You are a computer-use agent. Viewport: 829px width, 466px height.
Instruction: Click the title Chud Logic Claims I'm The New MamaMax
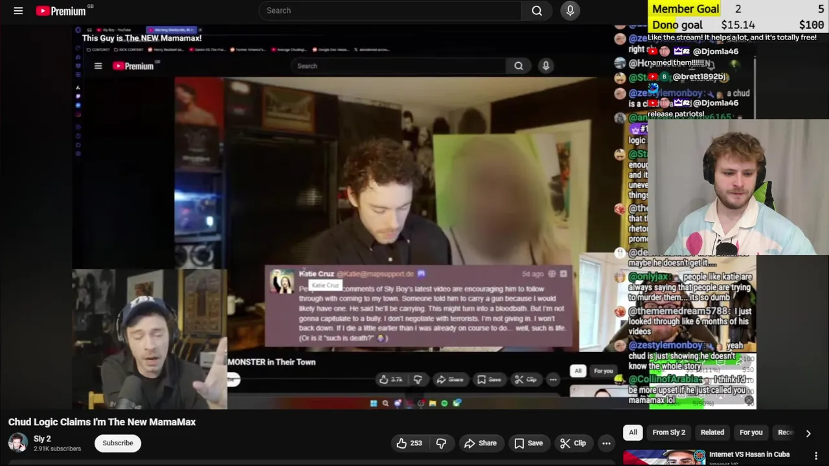(x=102, y=422)
